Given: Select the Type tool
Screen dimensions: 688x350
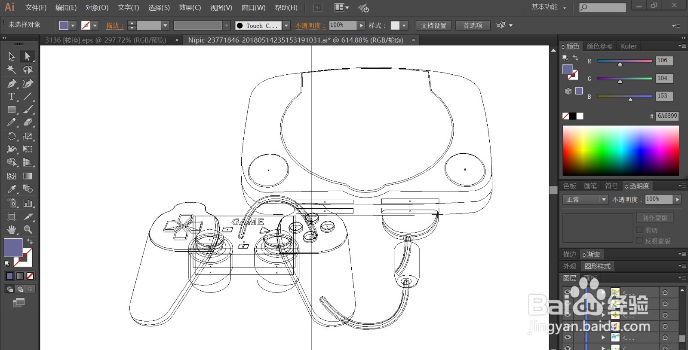Looking at the screenshot, I should coord(12,96).
